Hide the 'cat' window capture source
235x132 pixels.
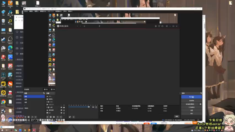[x=61, y=113]
